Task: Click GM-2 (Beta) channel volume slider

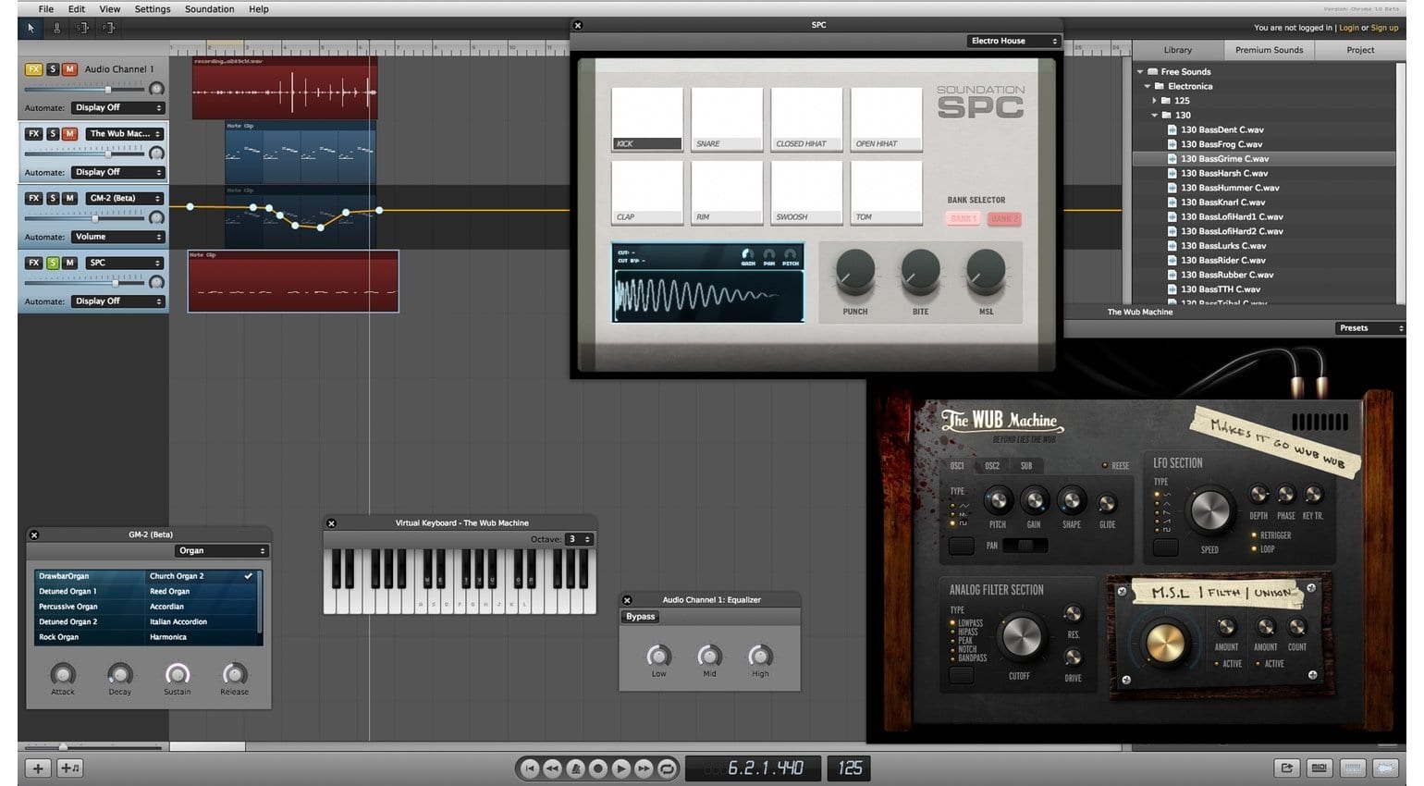Action: tap(85, 218)
